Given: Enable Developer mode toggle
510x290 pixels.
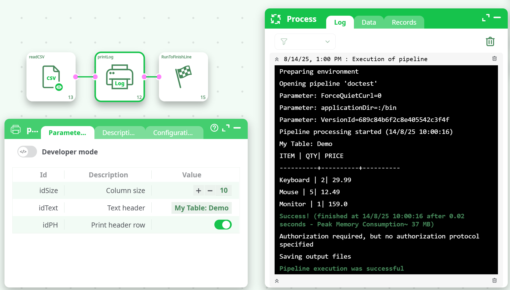Looking at the screenshot, I should pos(27,152).
